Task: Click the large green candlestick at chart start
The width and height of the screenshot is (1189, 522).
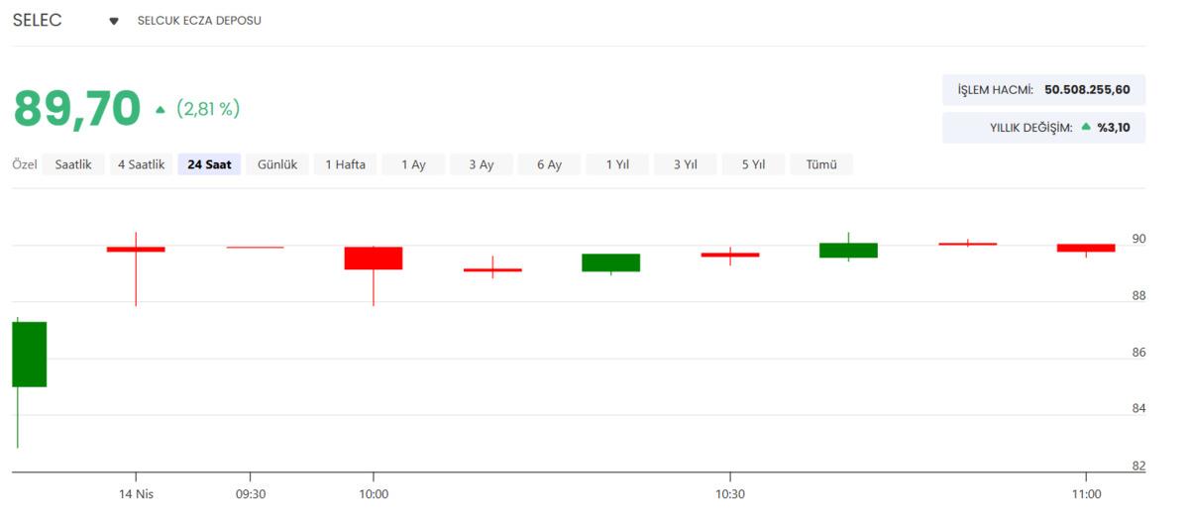Action: coord(29,354)
